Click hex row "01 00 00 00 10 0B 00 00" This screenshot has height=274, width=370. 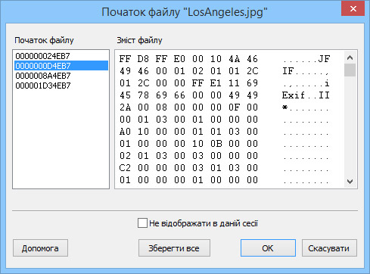coord(188,144)
